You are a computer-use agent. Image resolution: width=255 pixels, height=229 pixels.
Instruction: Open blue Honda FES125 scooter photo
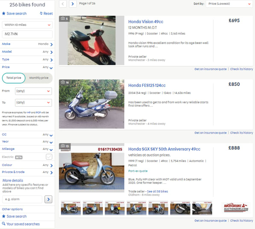pyautogui.click(x=91, y=104)
